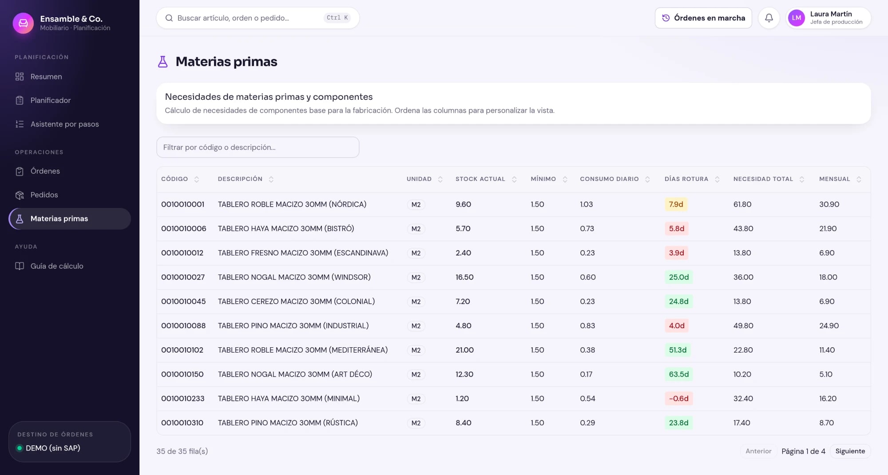Sort by Código column arrows

196,179
